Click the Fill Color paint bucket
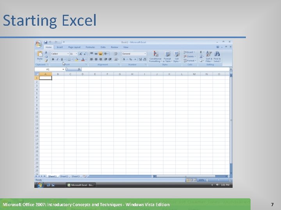Image resolution: width=281 pixels, height=210 pixels. (76, 59)
